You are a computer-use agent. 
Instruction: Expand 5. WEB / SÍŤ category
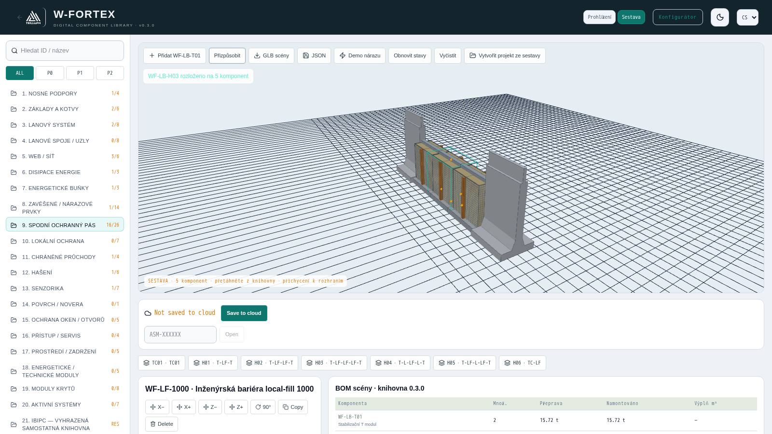pyautogui.click(x=65, y=156)
